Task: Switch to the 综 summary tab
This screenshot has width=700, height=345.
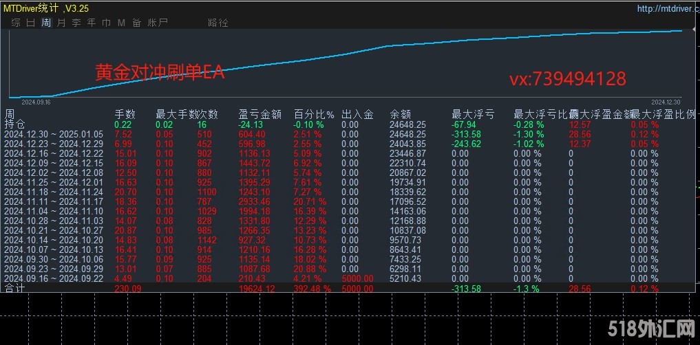Action: 16,23
